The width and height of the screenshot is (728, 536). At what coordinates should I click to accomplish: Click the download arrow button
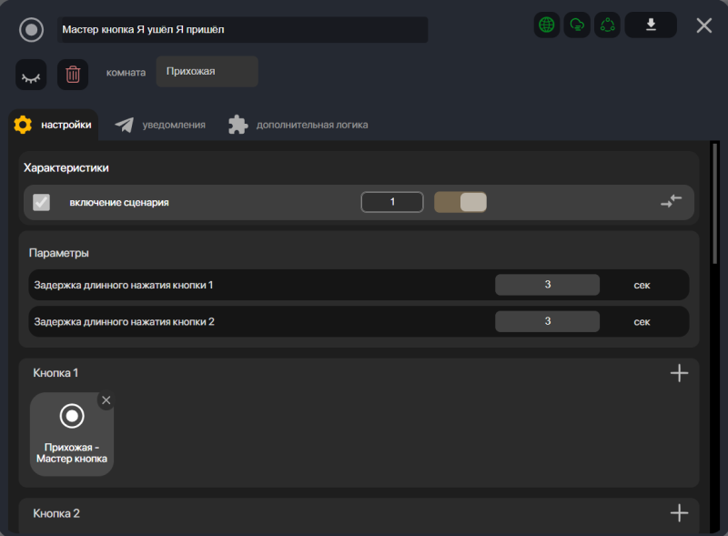pyautogui.click(x=651, y=25)
